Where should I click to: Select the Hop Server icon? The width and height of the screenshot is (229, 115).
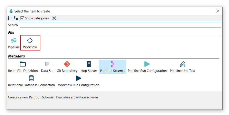click(89, 64)
